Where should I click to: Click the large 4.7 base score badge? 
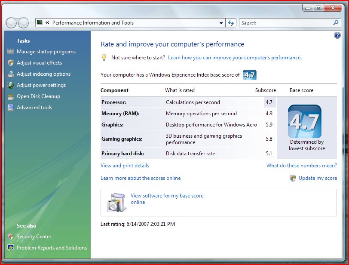coord(304,121)
